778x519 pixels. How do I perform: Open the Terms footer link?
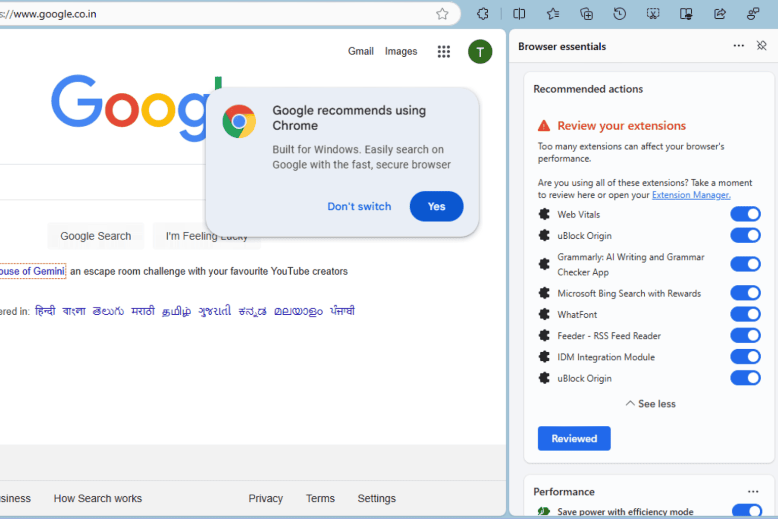pos(320,498)
